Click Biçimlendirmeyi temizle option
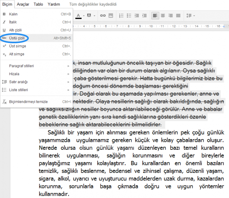Viewport: 229px width, 198px height. [x=28, y=102]
